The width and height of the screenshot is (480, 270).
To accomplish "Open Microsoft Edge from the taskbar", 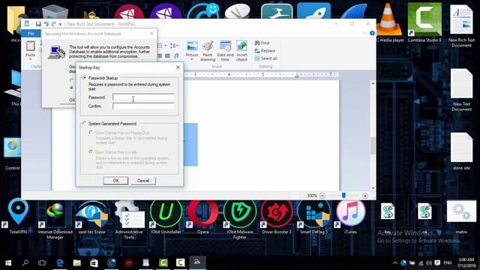I will pyautogui.click(x=60, y=262).
